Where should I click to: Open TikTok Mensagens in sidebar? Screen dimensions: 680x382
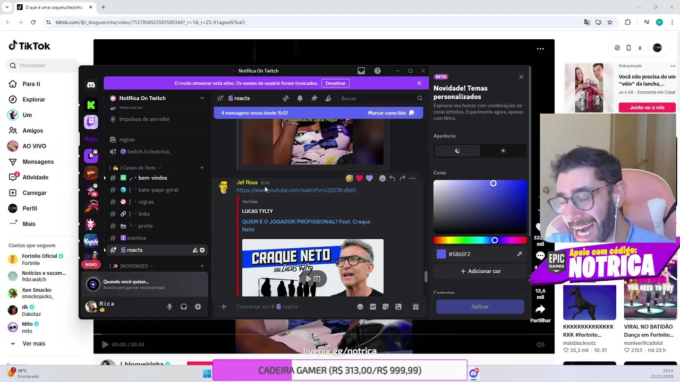[38, 162]
